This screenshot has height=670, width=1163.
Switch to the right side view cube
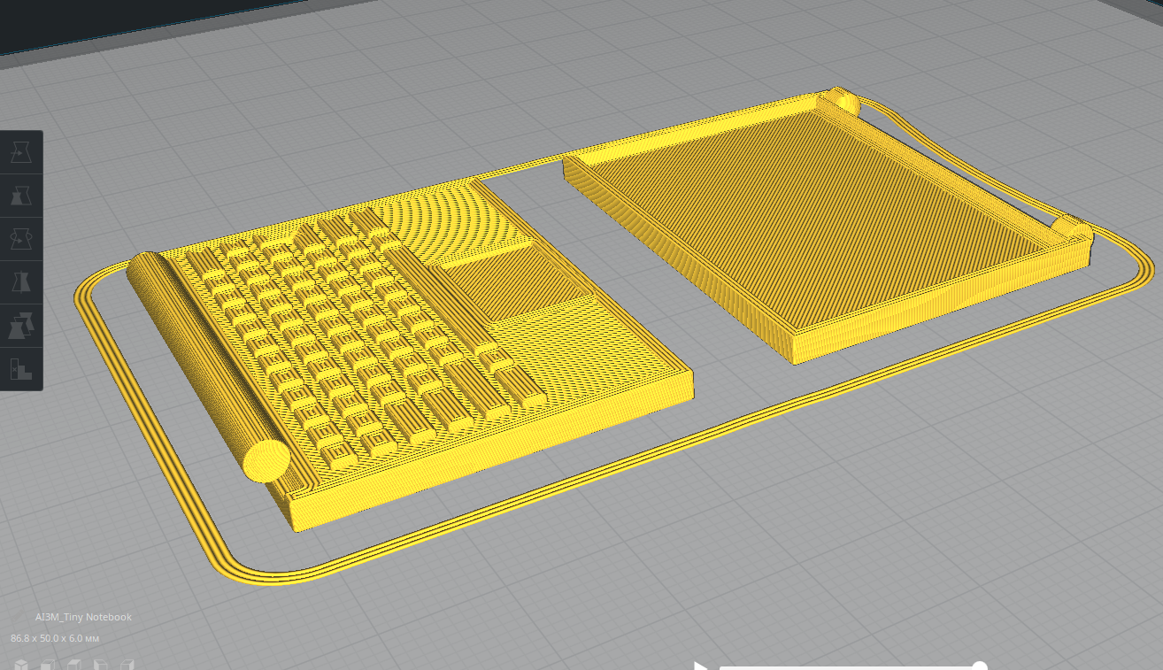127,664
